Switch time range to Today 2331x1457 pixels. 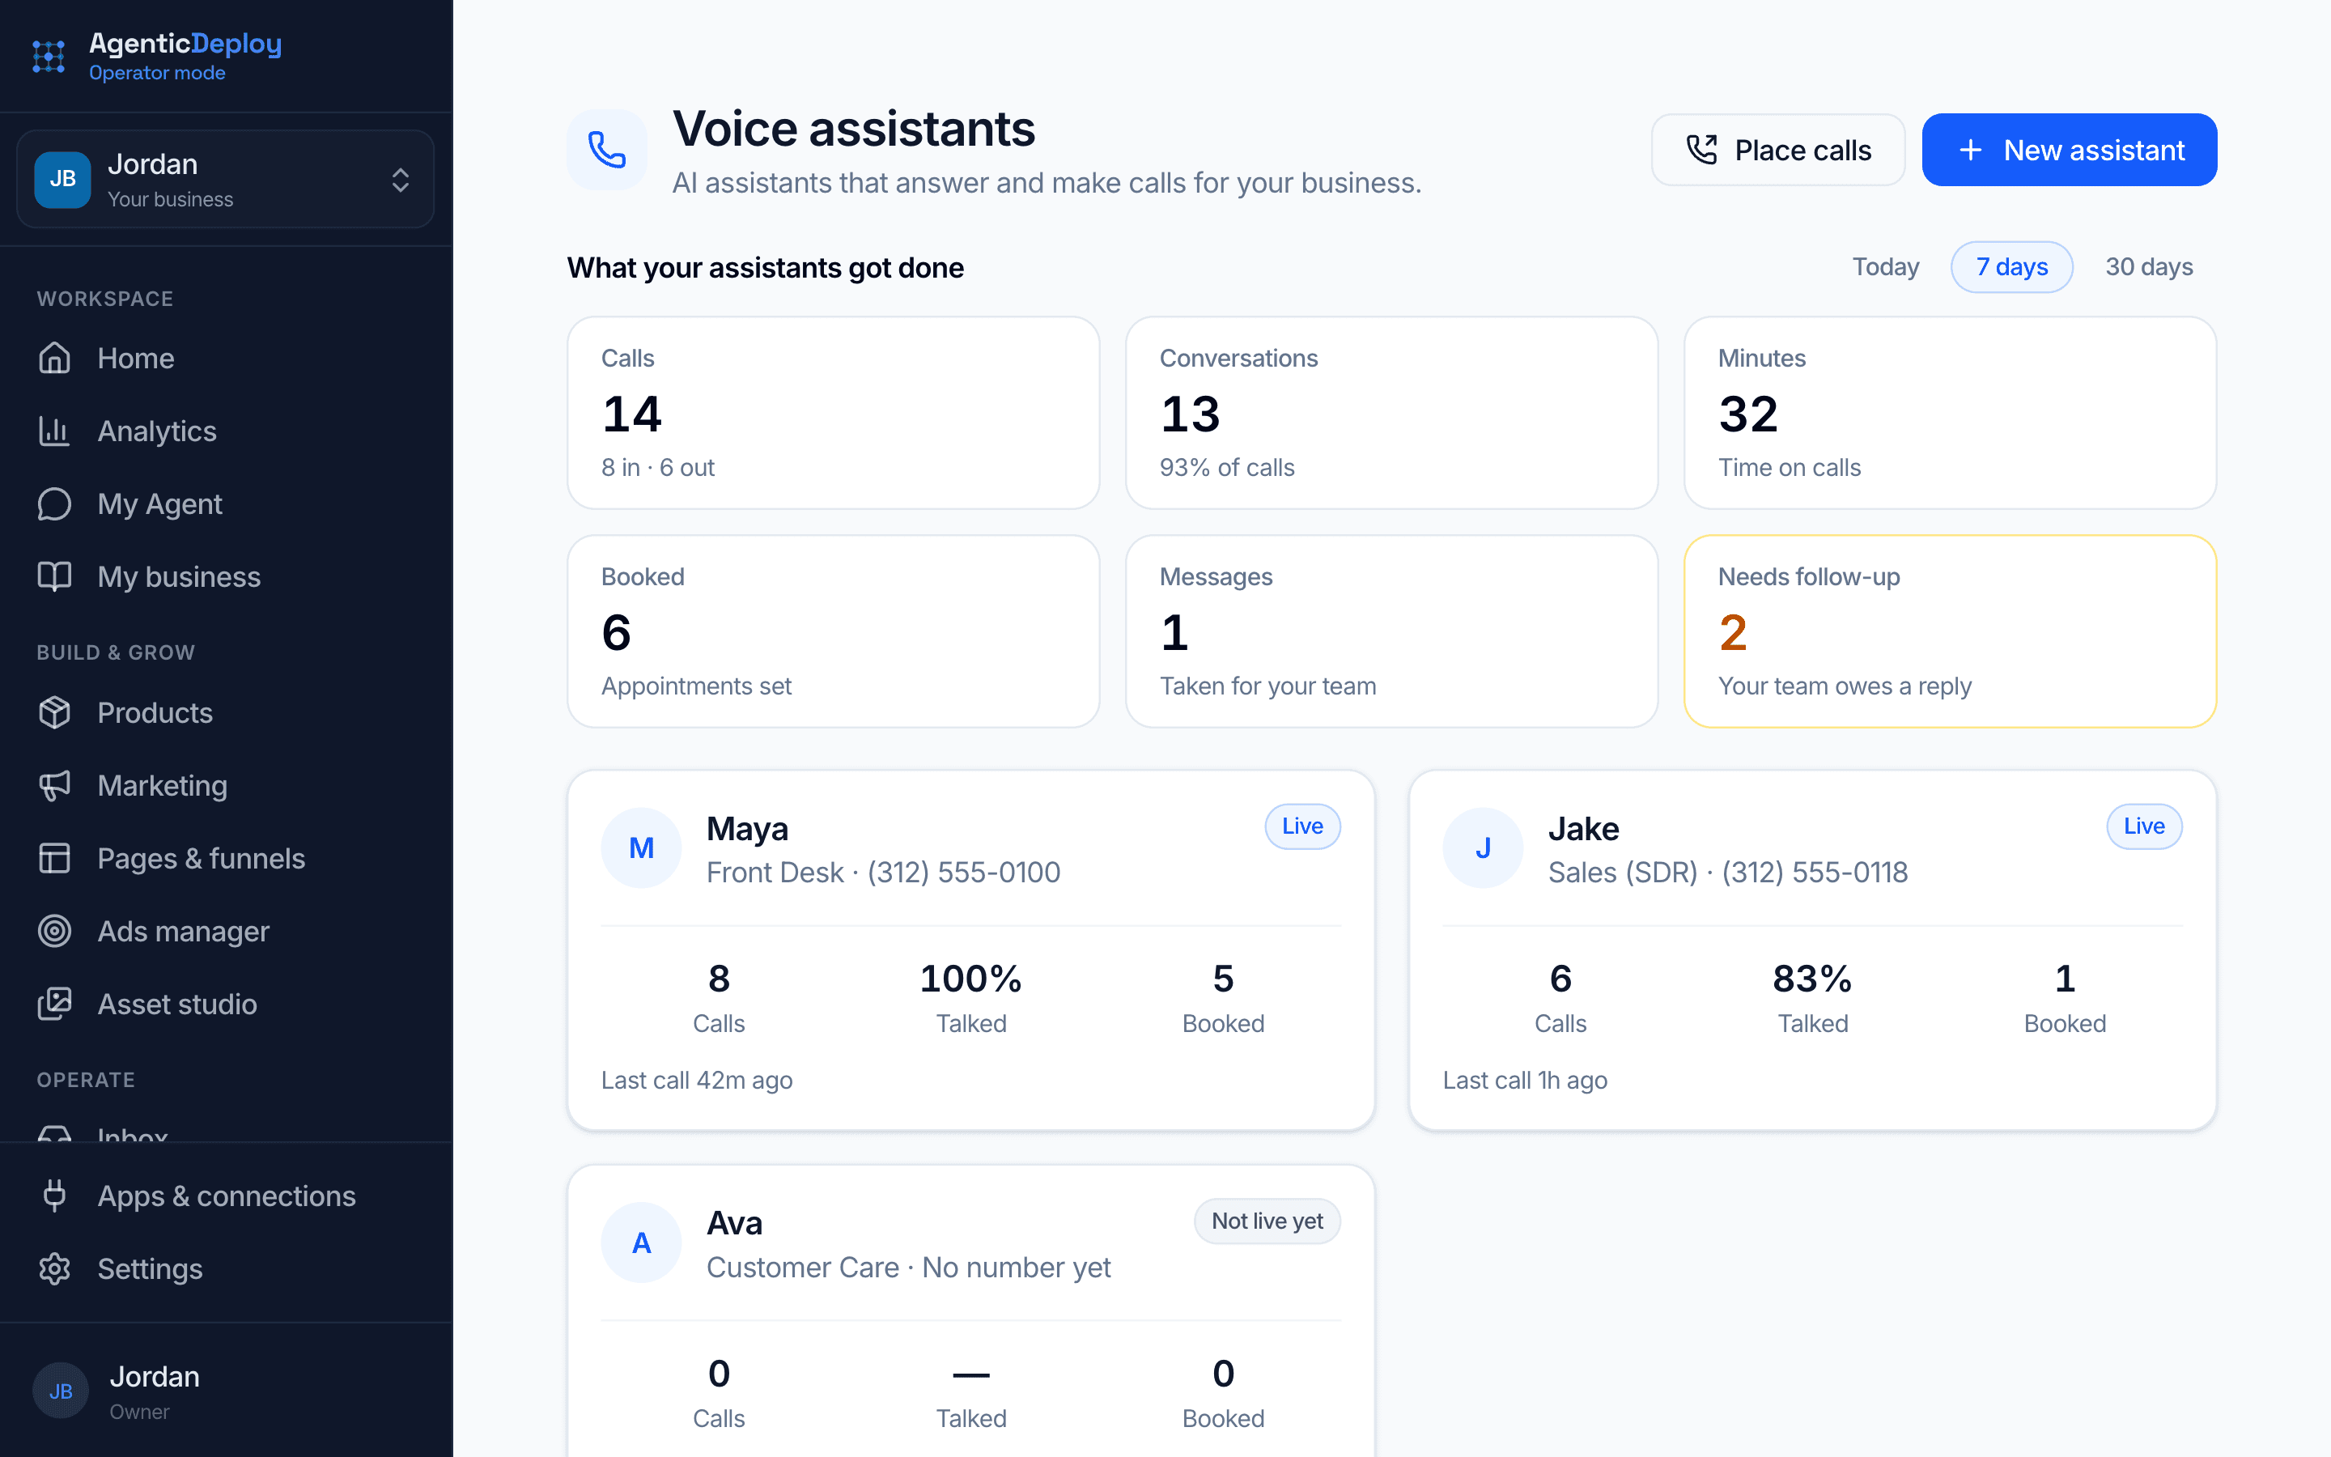coord(1885,267)
